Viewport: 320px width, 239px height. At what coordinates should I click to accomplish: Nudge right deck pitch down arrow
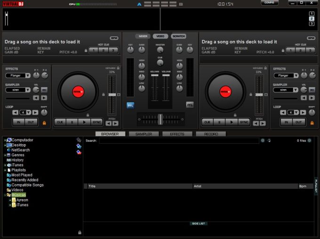[256, 123]
